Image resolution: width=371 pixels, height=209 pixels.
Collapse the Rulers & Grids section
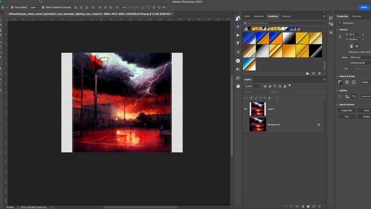[337, 76]
